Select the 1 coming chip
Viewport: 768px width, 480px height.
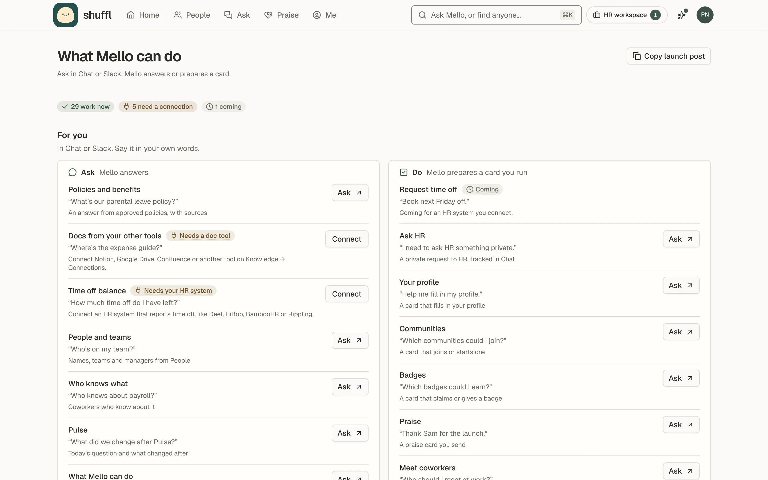[x=224, y=107]
